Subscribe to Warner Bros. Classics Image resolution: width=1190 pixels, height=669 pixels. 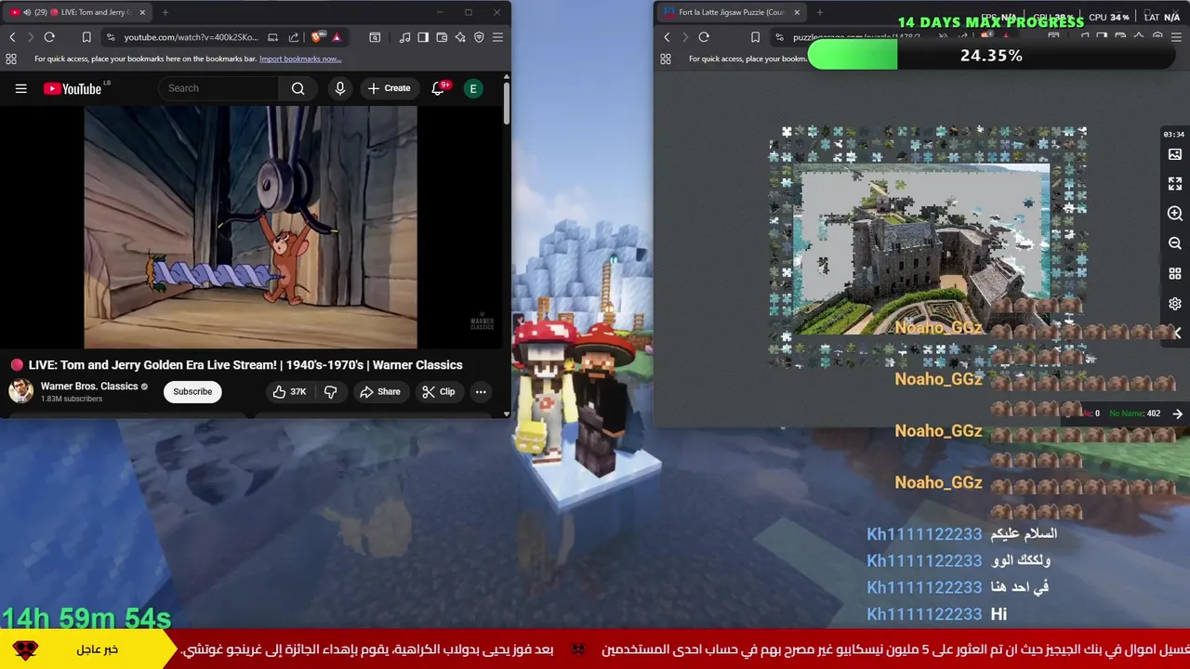tap(192, 391)
